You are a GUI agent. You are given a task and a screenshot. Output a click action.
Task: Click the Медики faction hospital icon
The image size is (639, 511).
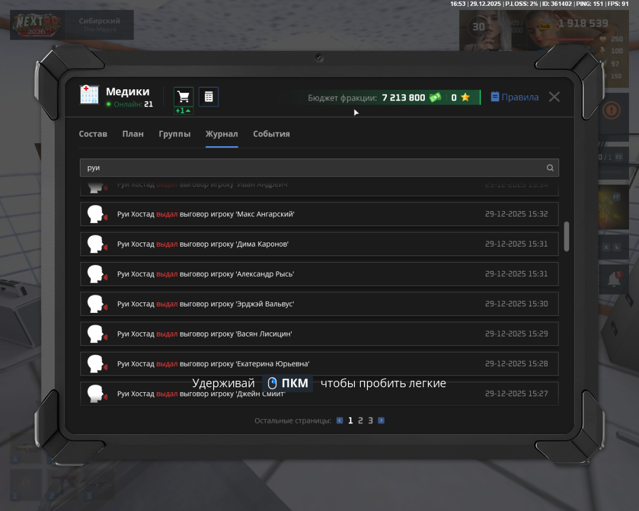tap(89, 95)
